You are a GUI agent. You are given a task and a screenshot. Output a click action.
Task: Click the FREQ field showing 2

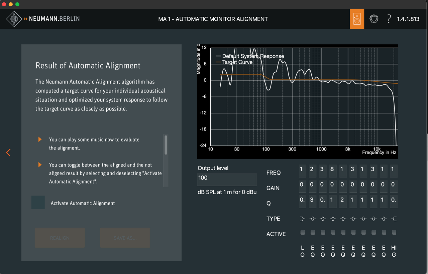click(x=313, y=171)
